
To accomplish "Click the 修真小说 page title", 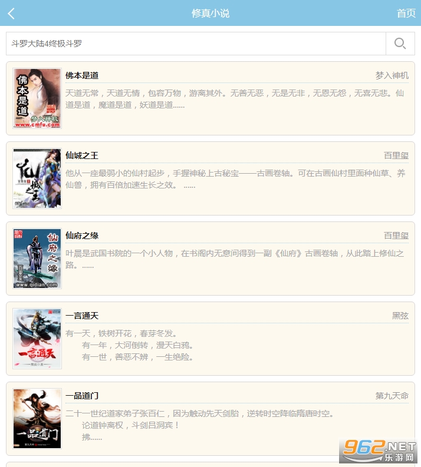I will tap(210, 13).
